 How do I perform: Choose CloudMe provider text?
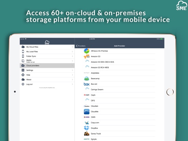95,112
